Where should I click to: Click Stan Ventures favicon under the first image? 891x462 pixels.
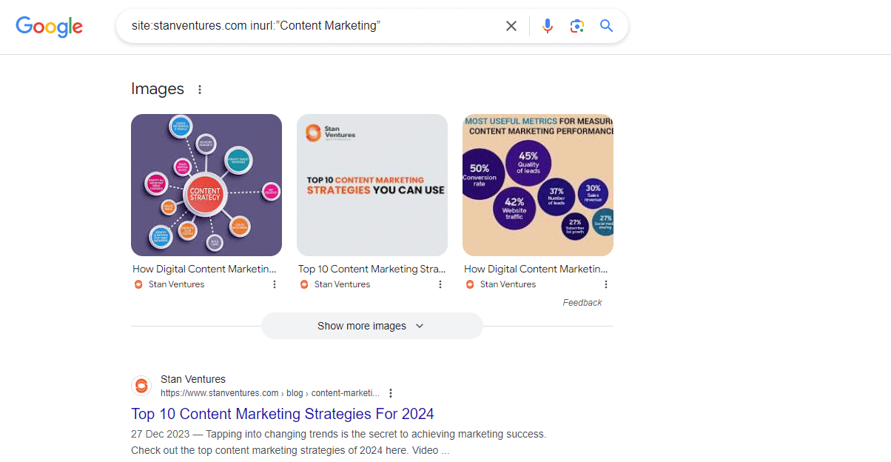click(x=138, y=284)
